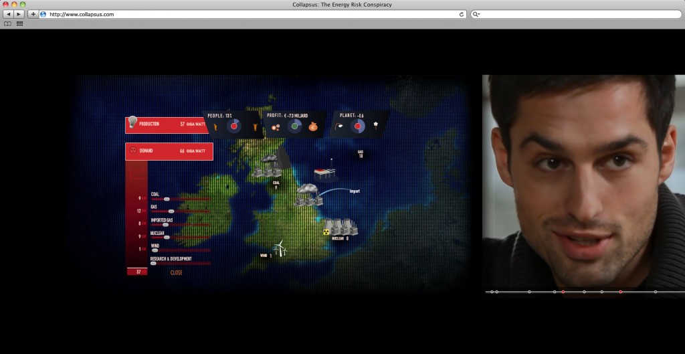
Task: Click the browser back button
Action: click(8, 14)
